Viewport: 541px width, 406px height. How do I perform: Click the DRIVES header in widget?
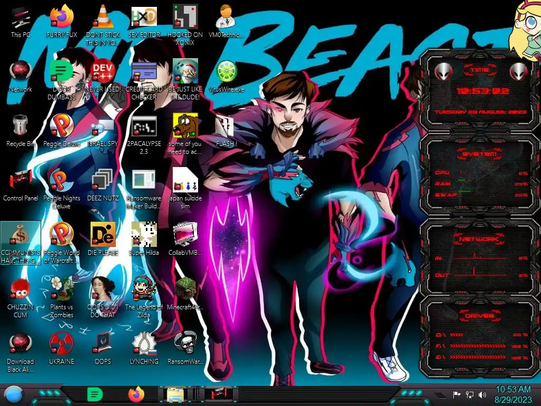coord(479,316)
